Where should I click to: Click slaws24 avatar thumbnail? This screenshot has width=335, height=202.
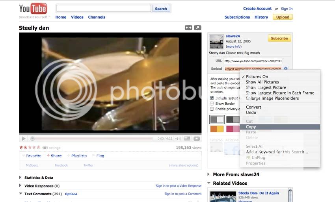coord(216,42)
